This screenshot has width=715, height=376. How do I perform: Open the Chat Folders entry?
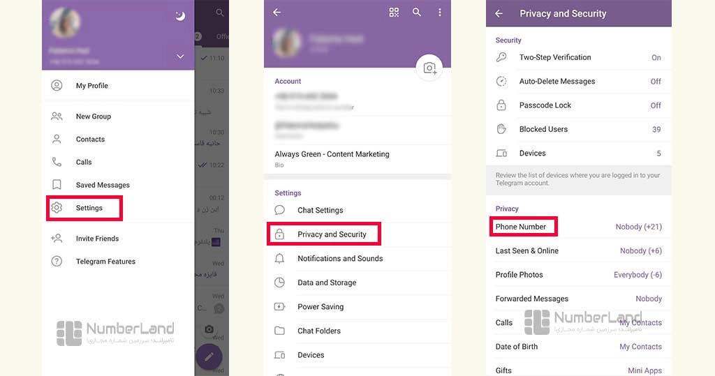pos(318,331)
